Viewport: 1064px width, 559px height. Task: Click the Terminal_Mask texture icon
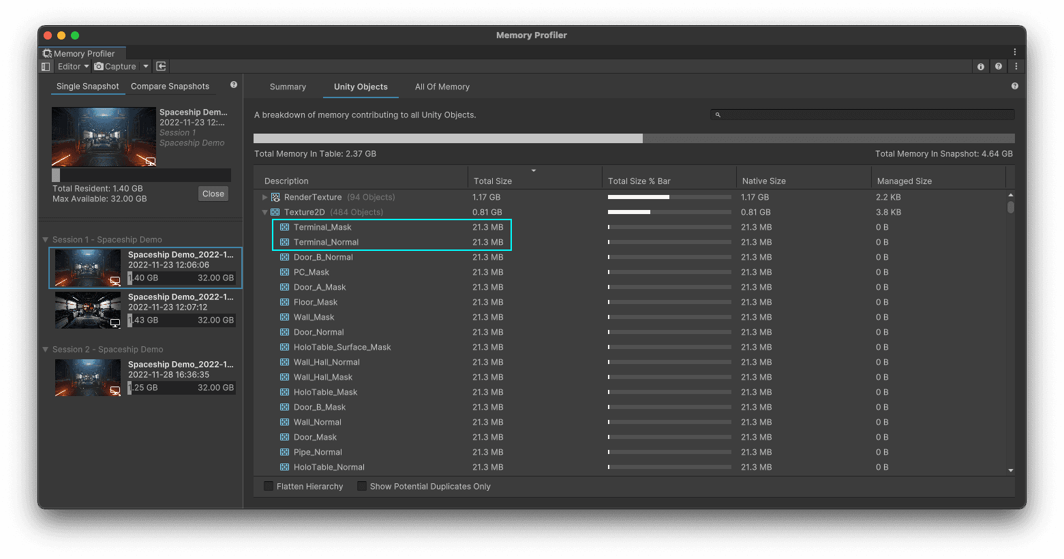(x=285, y=227)
